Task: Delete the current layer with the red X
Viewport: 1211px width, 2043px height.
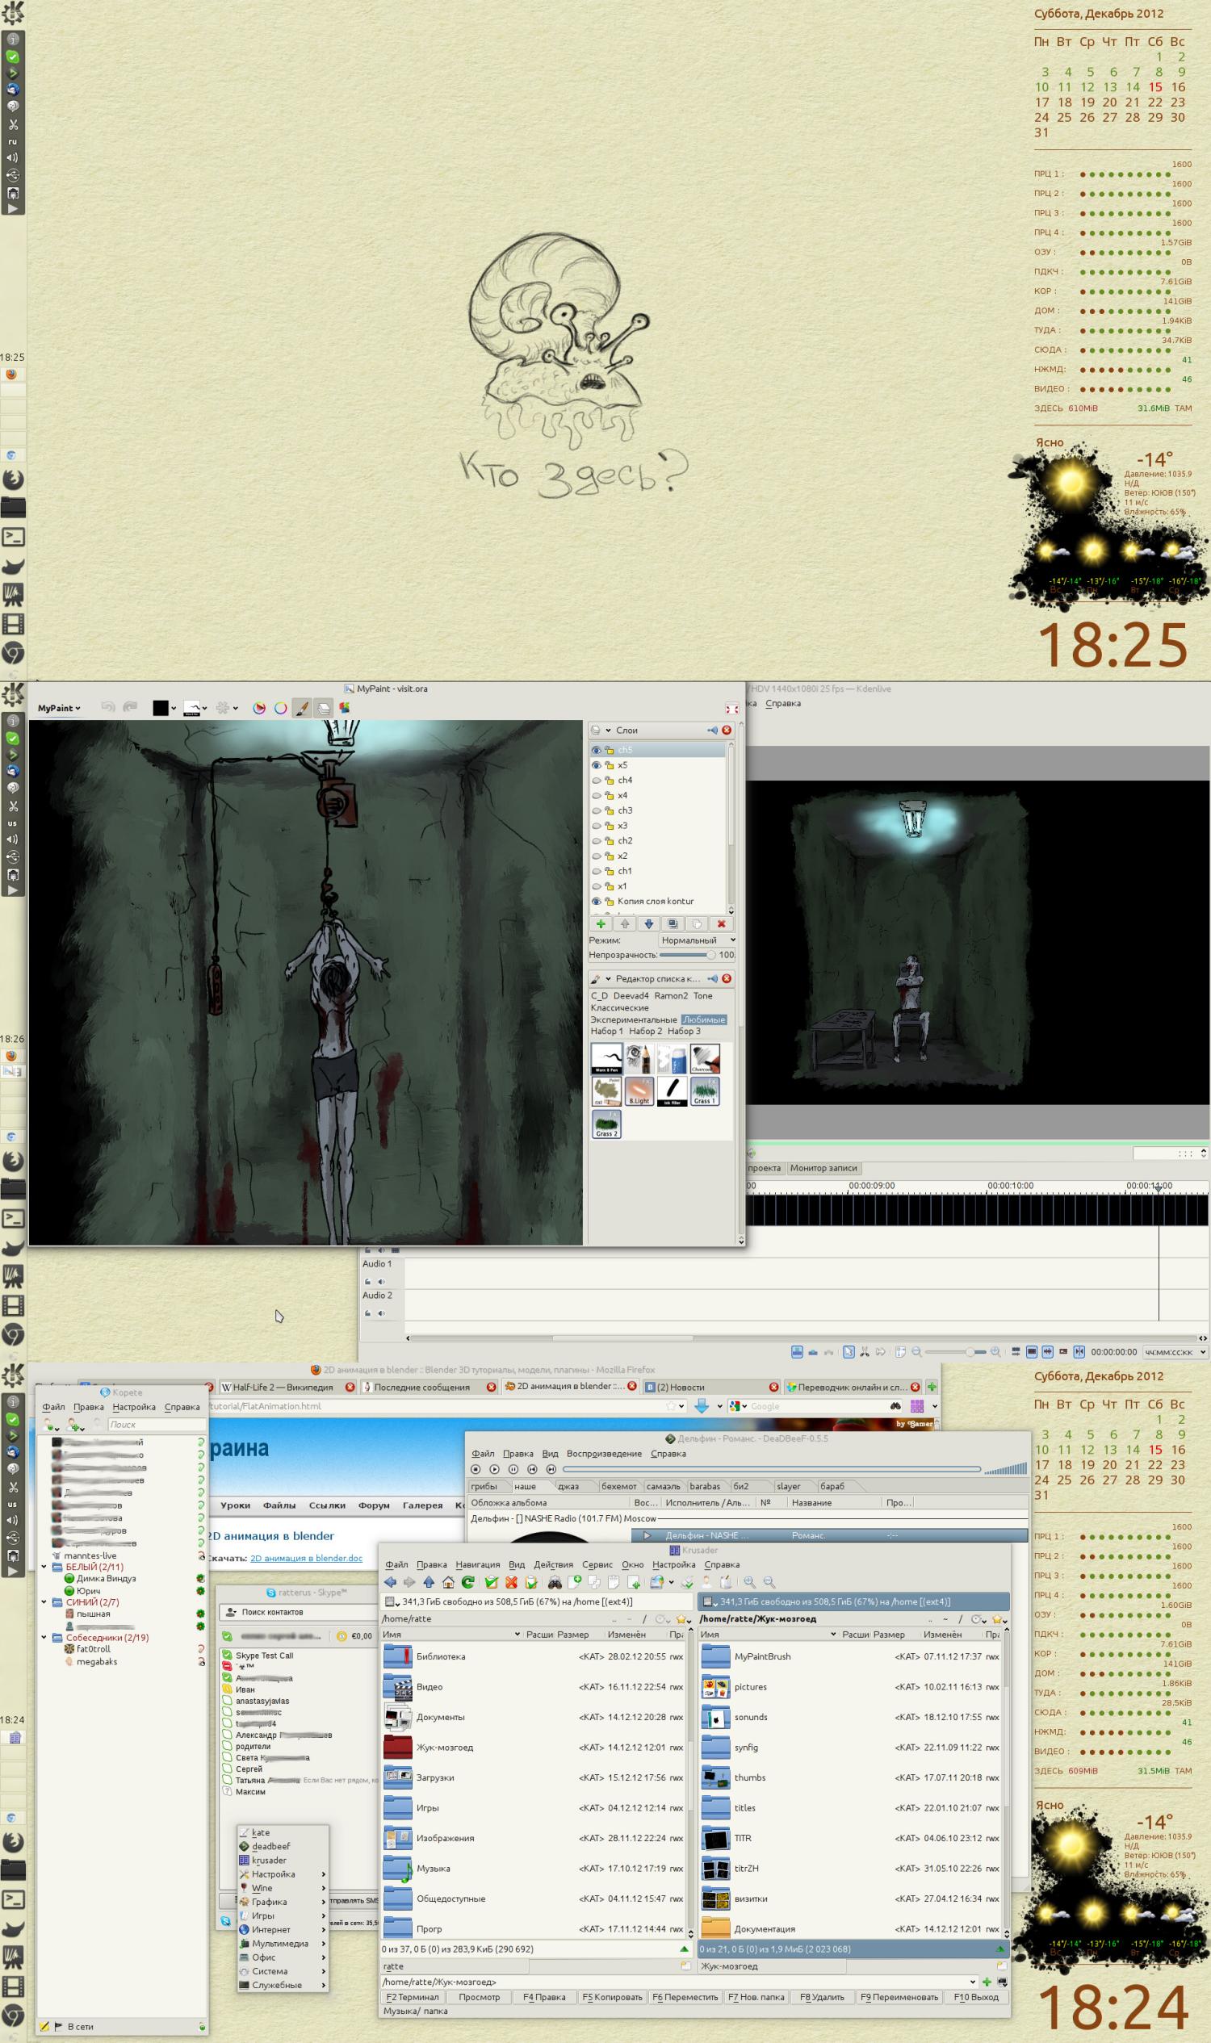Action: pyautogui.click(x=722, y=923)
